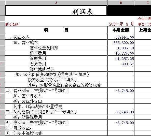Viewport: 151px width, 136px height.
Task: Click the 单位名称: cell
Action: [x=12, y=24]
